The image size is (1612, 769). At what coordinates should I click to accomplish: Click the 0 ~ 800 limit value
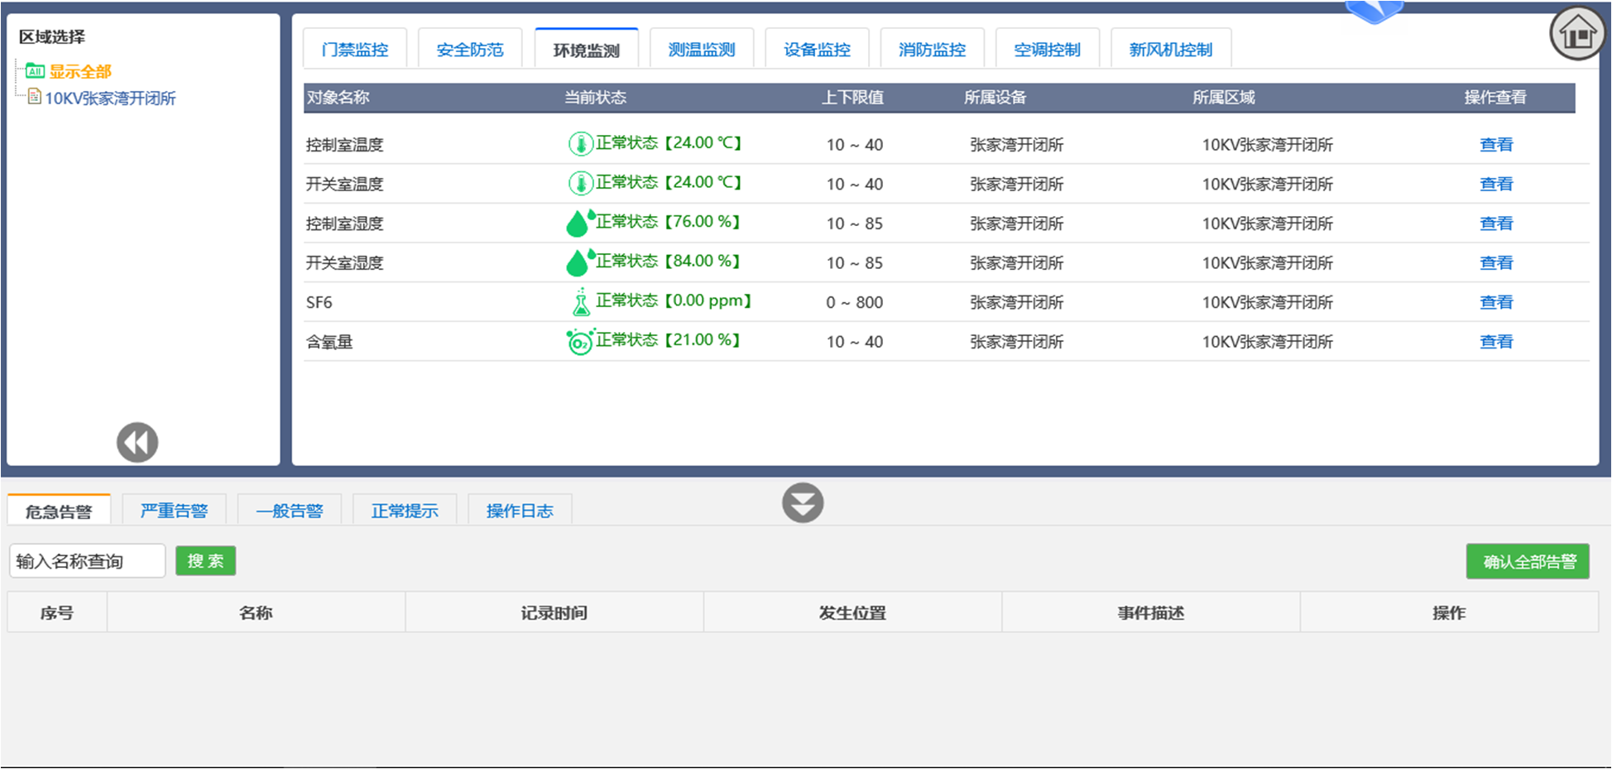(x=854, y=302)
